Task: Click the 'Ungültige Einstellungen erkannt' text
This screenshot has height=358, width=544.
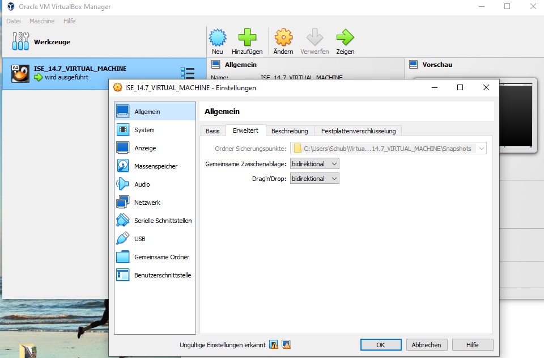Action: tap(222, 345)
